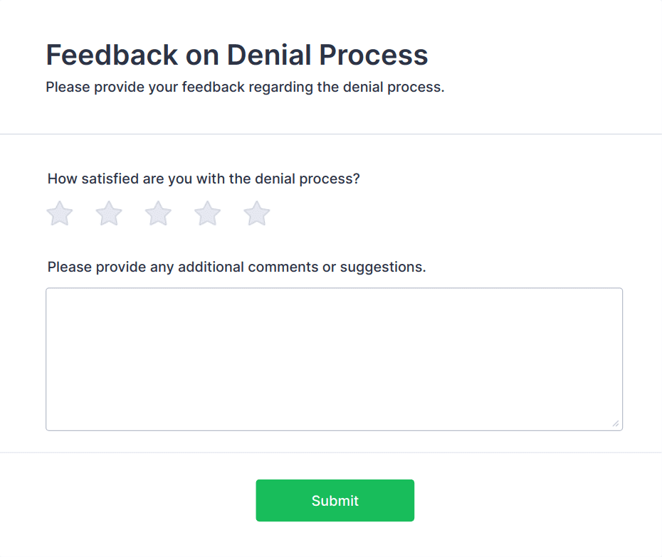
Task: Click inside the additional comments text area
Action: tap(334, 359)
